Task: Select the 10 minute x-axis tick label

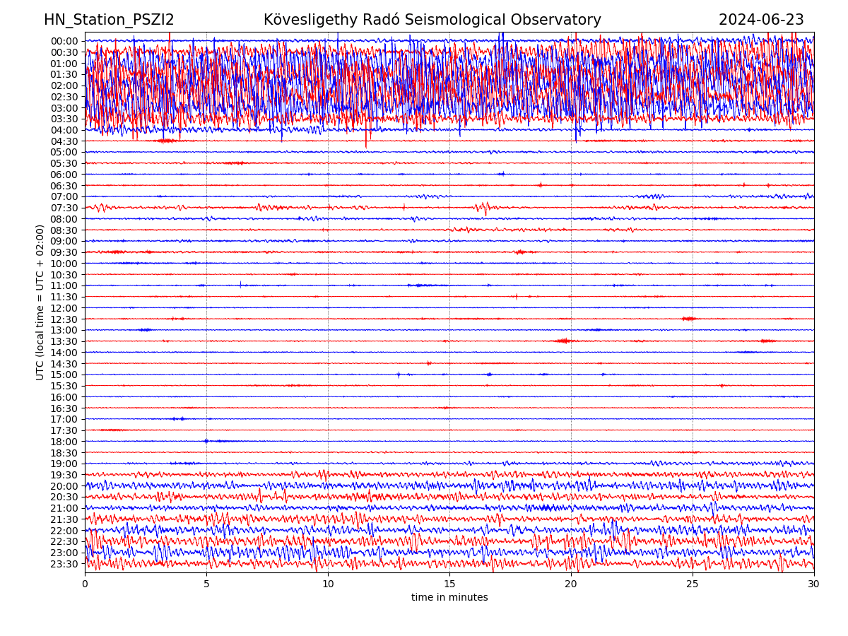Action: coord(328,584)
